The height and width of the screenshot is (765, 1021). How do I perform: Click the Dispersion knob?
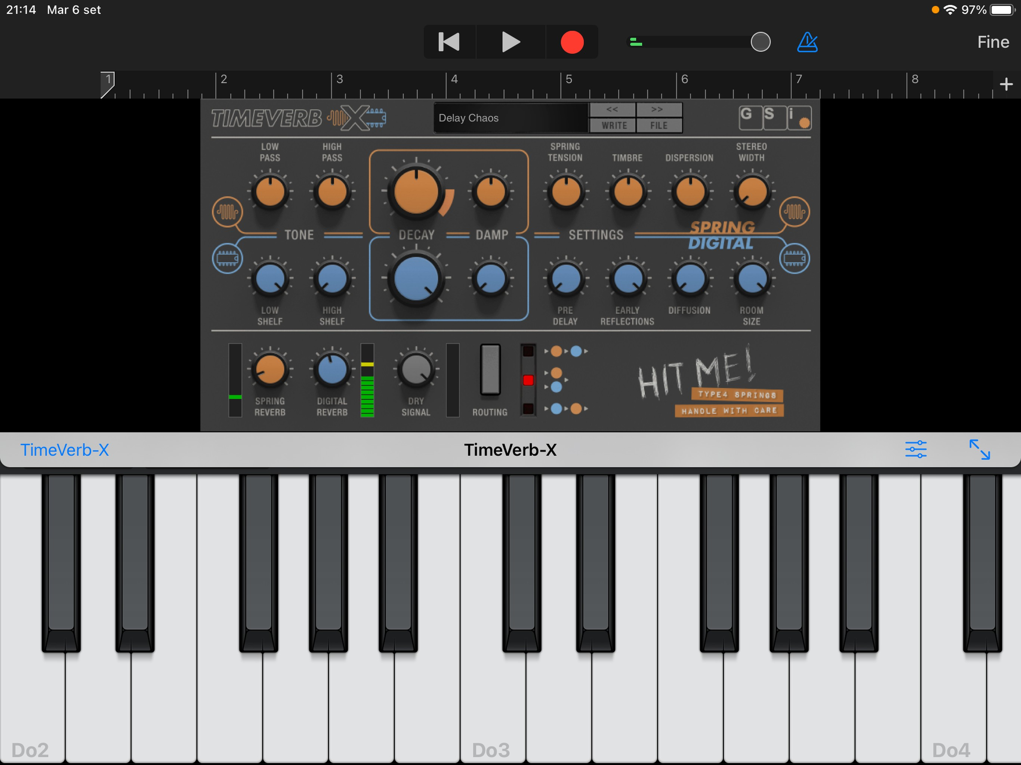tap(690, 192)
